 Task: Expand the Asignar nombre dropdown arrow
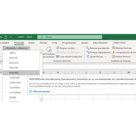(x=77, y=48)
